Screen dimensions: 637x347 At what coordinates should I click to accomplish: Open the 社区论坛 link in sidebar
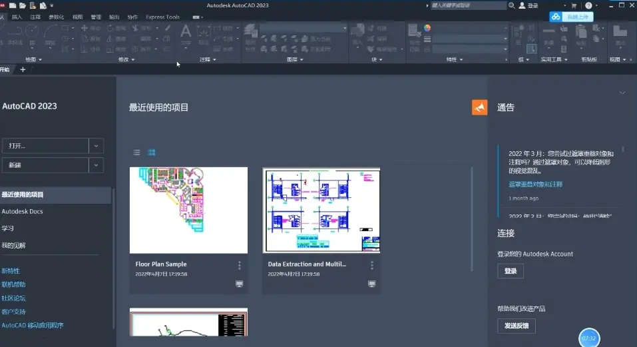pos(13,298)
